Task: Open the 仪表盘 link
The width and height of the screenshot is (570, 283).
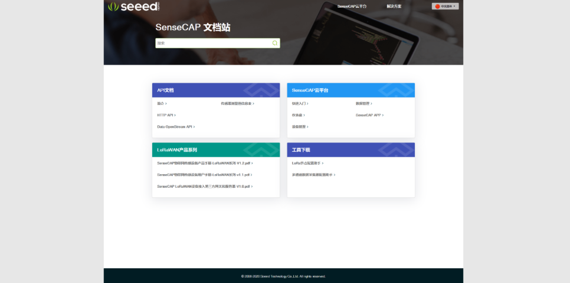Action: 298,115
